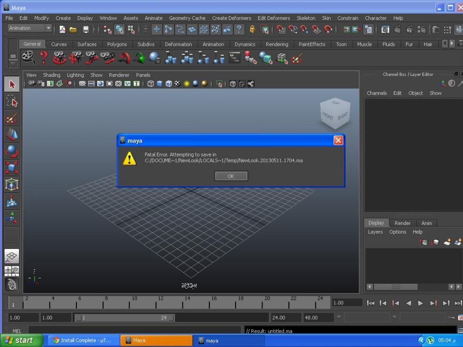Open the Options menu in Layer Editor
This screenshot has height=347, width=463.
pos(398,232)
